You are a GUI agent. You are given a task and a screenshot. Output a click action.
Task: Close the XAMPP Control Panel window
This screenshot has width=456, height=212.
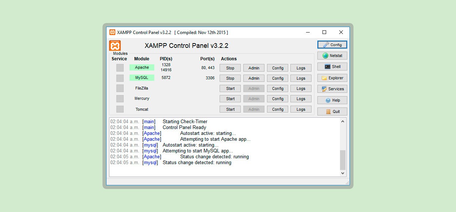pyautogui.click(x=341, y=32)
